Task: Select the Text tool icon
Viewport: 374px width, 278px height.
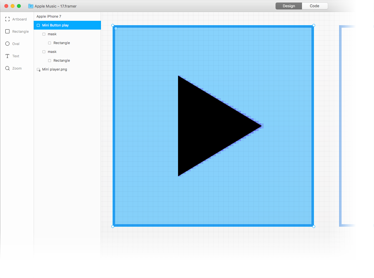Action: pos(8,56)
